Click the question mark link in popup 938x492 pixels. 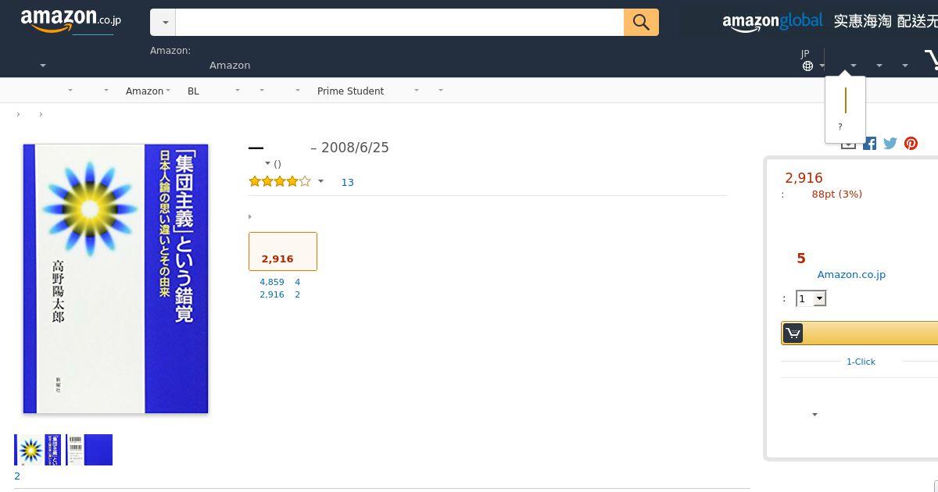pyautogui.click(x=840, y=127)
